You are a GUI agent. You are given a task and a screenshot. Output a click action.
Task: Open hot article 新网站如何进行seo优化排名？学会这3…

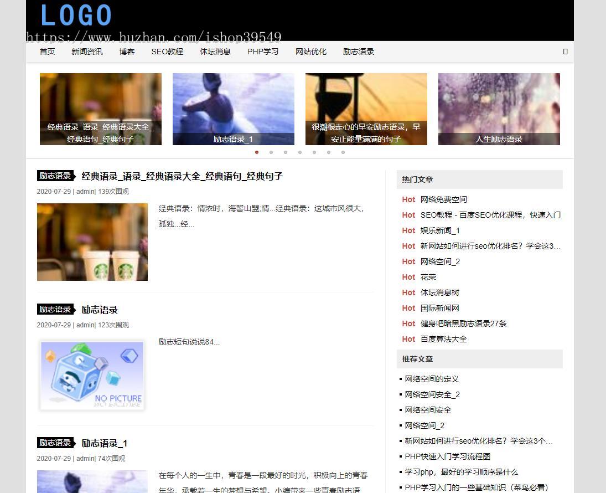[490, 246]
